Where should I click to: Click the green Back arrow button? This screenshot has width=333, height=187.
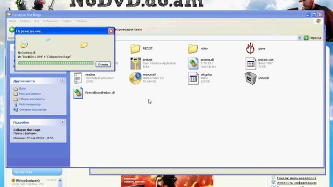[x=12, y=30]
